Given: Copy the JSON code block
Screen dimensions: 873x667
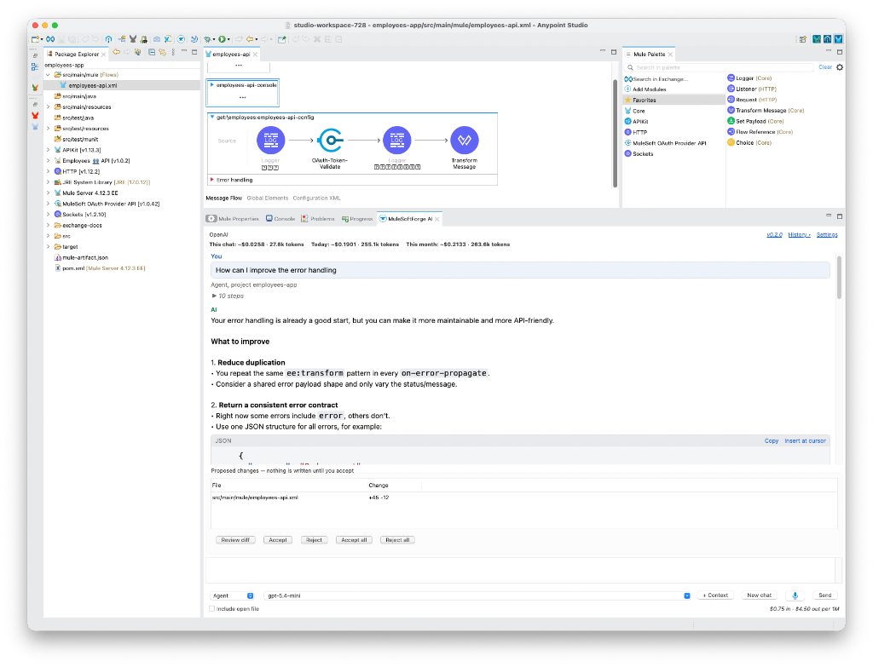Looking at the screenshot, I should pyautogui.click(x=771, y=440).
